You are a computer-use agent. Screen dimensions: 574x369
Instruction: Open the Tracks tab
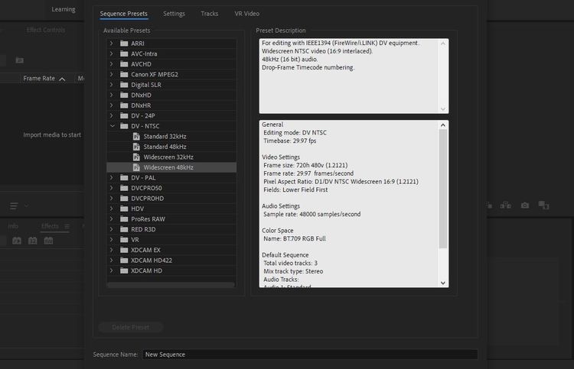[210, 14]
